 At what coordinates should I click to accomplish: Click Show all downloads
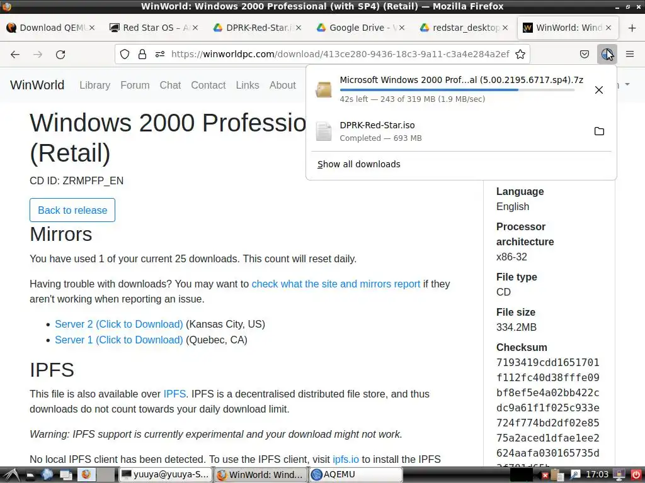[358, 164]
